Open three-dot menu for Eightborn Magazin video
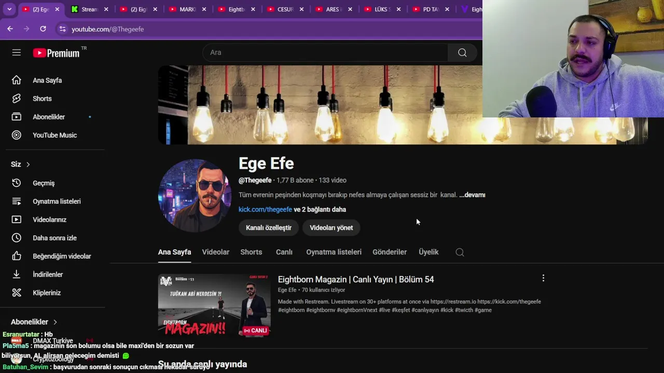 (x=543, y=278)
